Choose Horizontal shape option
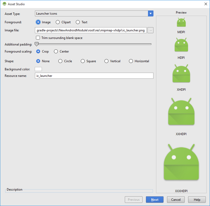The width and height of the screenshot is (210, 206). pyautogui.click(x=131, y=61)
